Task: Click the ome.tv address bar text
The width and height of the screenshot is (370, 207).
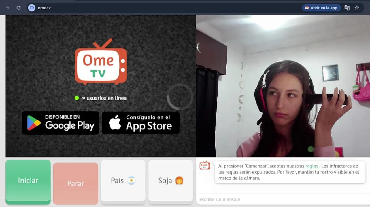Action: tap(44, 8)
